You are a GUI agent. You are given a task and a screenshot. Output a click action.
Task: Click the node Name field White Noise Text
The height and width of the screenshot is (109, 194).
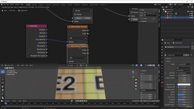point(150,13)
